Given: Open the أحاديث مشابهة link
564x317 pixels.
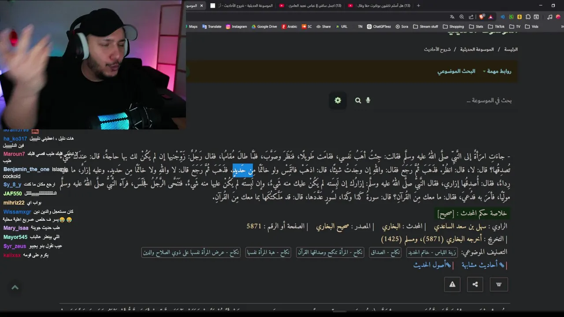Looking at the screenshot, I should (x=484, y=265).
